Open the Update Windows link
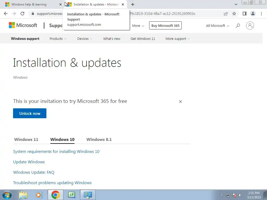 (29, 162)
